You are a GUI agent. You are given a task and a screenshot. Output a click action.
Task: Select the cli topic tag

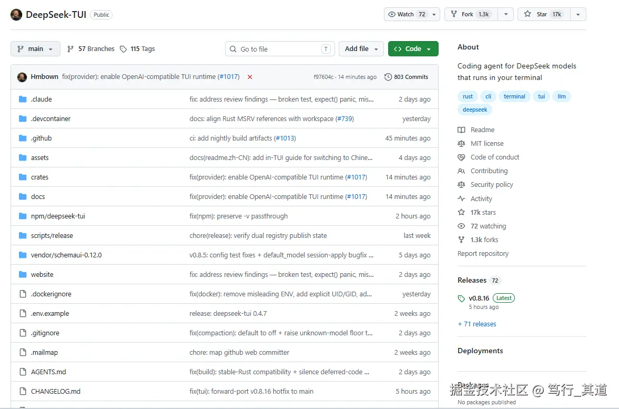[x=489, y=96]
